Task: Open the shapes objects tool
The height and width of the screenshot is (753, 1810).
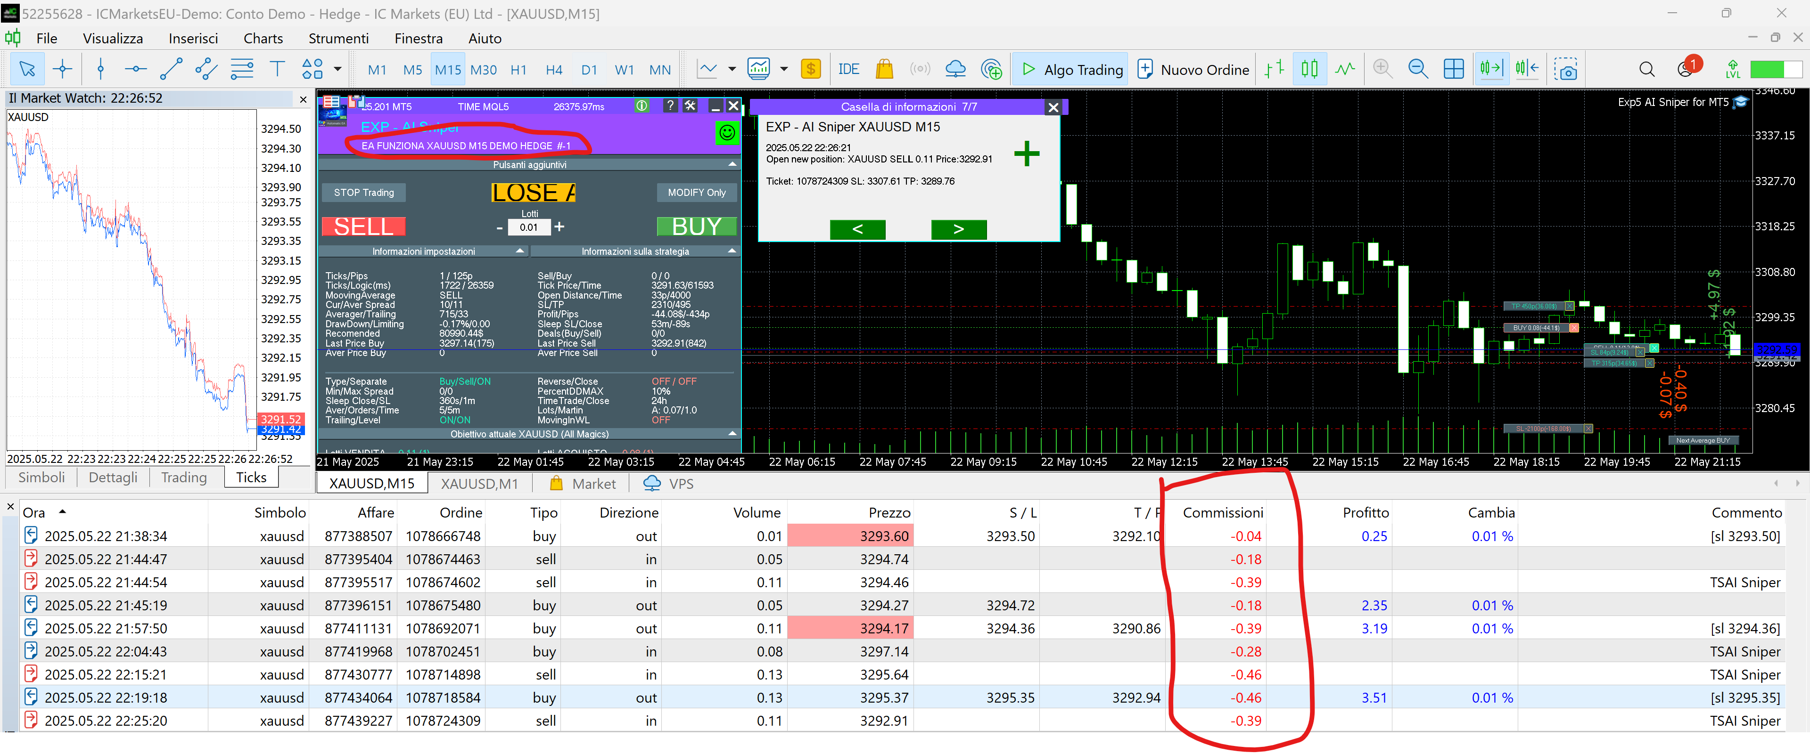Action: click(x=312, y=70)
